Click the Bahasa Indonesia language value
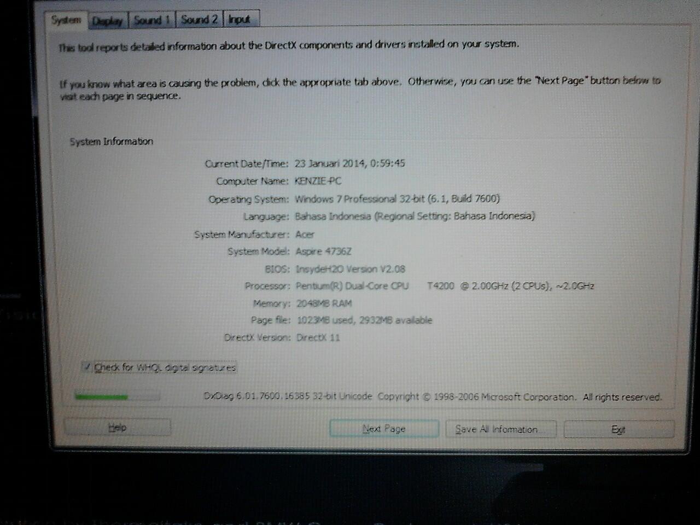 click(x=415, y=216)
